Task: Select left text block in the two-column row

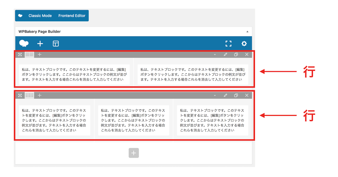Action: 74,75
